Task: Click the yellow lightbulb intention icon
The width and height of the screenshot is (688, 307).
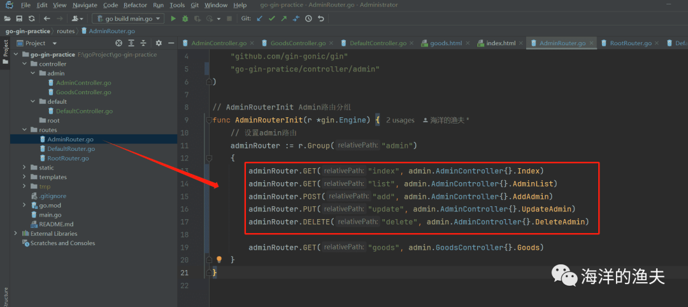Action: click(219, 260)
